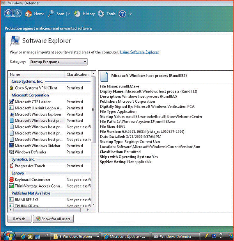Open the Category combo box
The height and width of the screenshot is (241, 234).
point(58,62)
